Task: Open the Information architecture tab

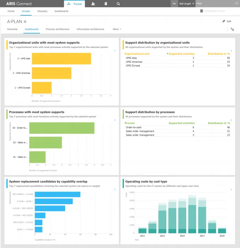Action: click(x=90, y=29)
